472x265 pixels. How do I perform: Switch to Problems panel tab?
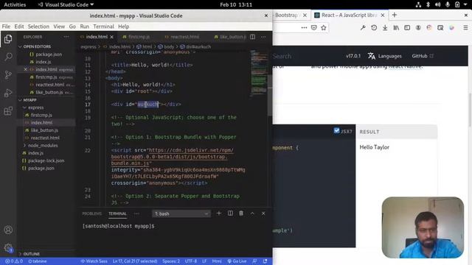point(91,213)
